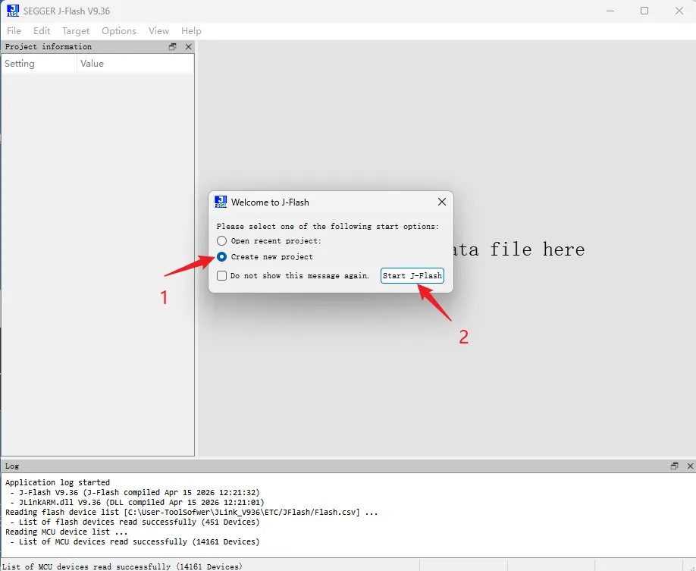Open the Help menu
The height and width of the screenshot is (571, 696).
click(191, 30)
